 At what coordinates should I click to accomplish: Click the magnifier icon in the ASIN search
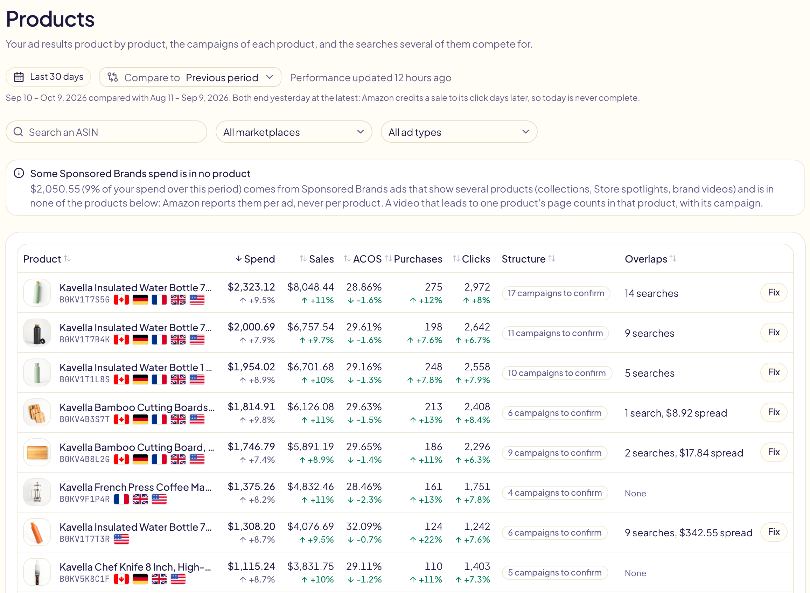pos(18,132)
